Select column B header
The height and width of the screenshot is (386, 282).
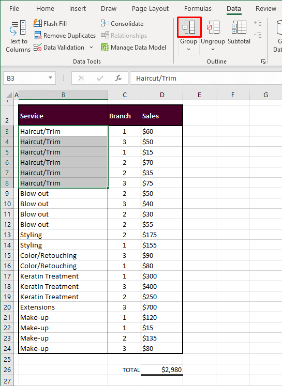tap(63, 95)
